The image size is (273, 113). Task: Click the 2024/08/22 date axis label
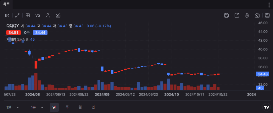click(x=79, y=95)
